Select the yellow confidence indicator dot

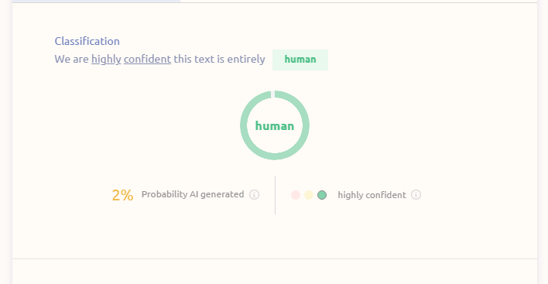point(309,195)
